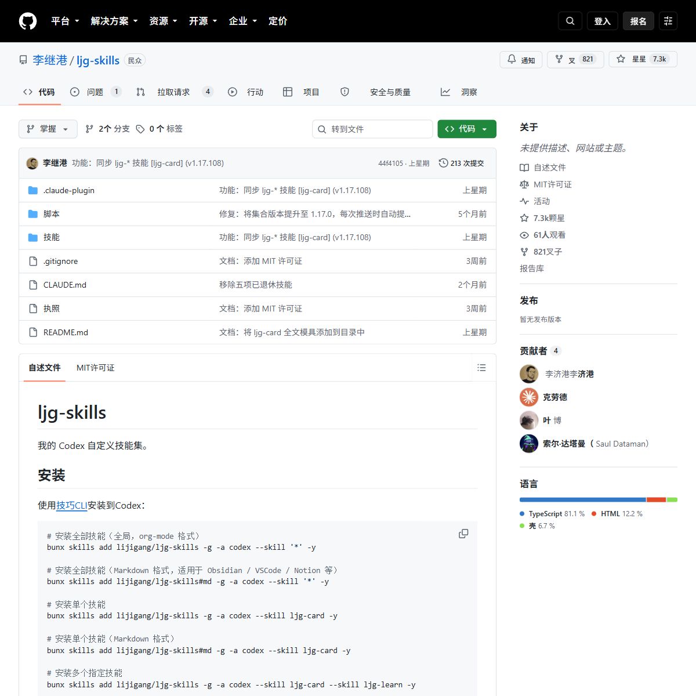The image size is (696, 696).
Task: Click the fork icon beside 821叉子
Action: coord(524,252)
